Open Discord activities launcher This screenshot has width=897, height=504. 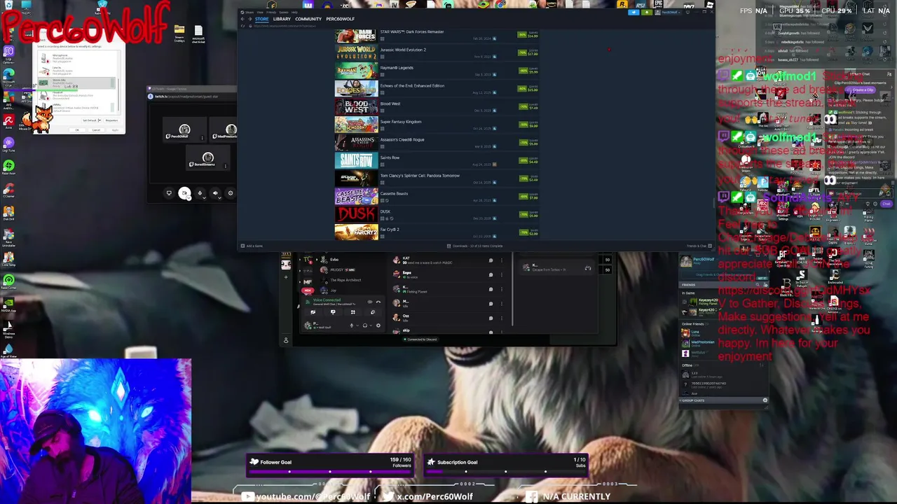(x=353, y=312)
